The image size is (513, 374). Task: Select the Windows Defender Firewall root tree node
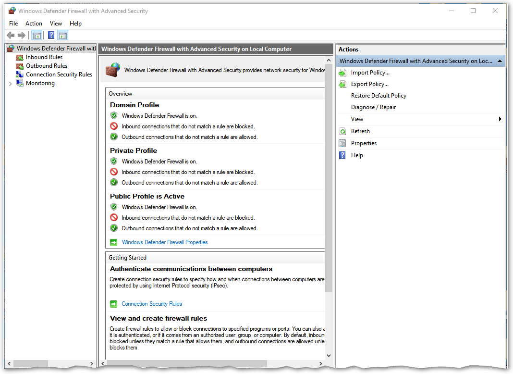56,49
